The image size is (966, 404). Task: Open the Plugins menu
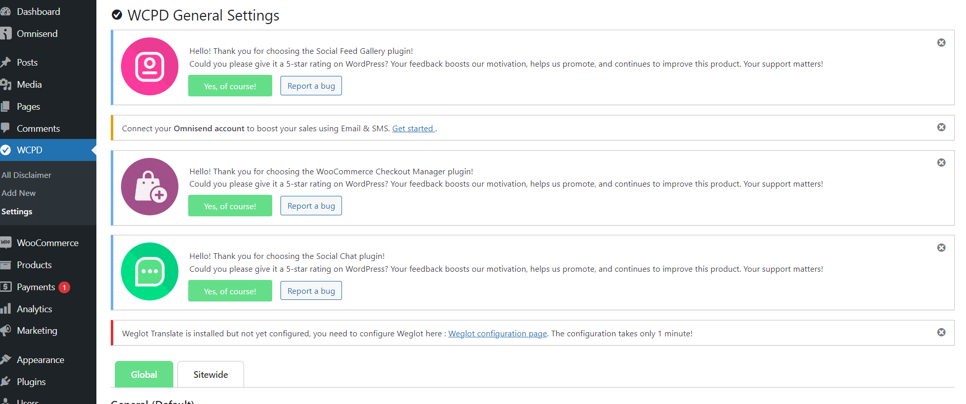[31, 382]
